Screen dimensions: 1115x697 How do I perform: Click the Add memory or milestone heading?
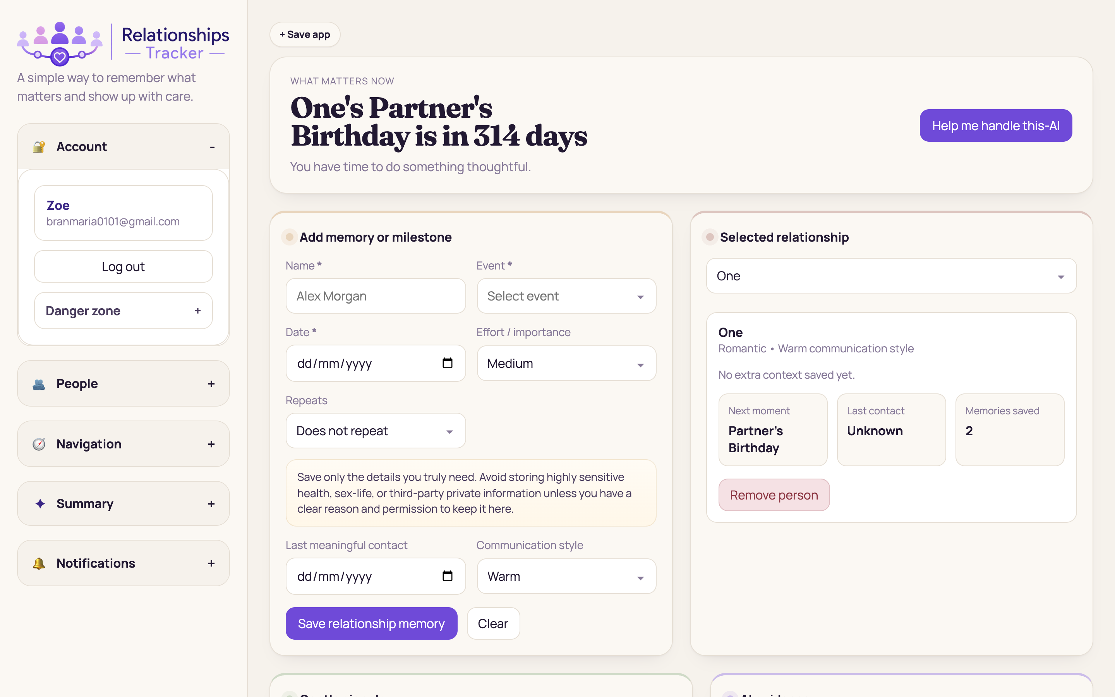tap(376, 237)
